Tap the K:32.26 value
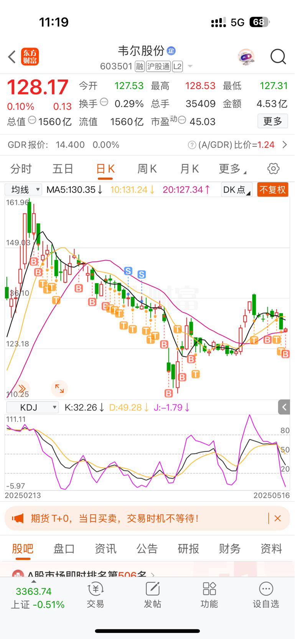Screen dimensions: 295x639 click(84, 408)
